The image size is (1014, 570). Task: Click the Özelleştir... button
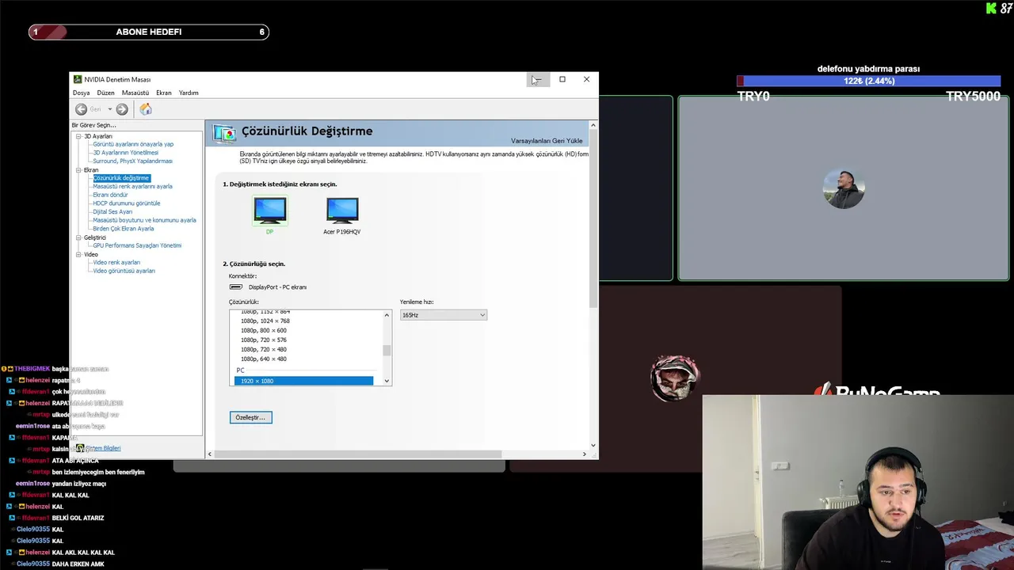tap(251, 417)
